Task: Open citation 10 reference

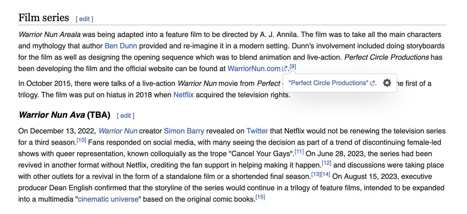Action: click(x=81, y=140)
